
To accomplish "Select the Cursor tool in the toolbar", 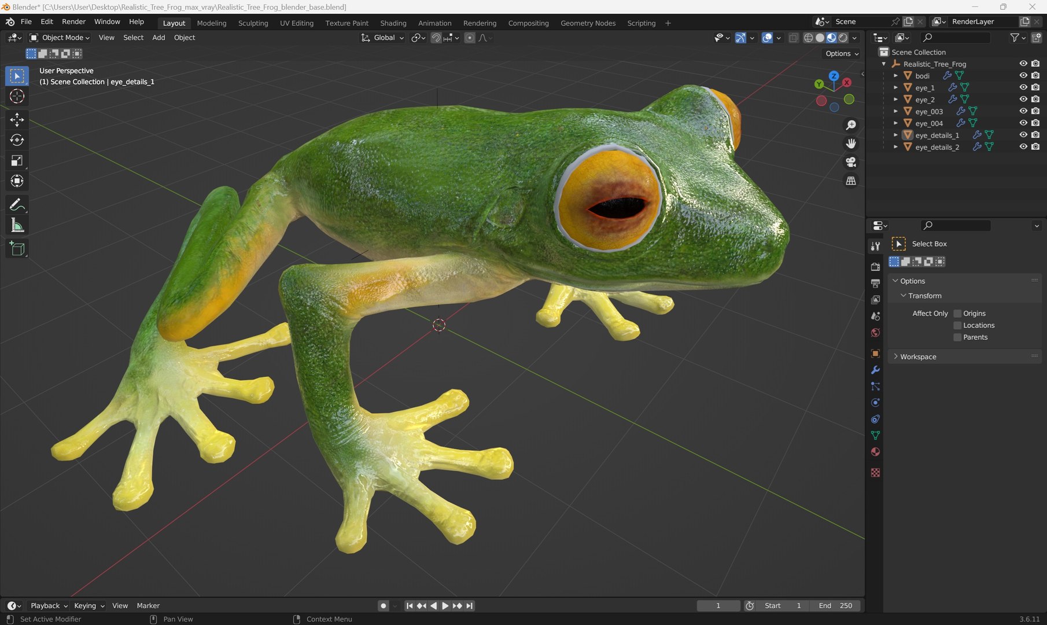I will [17, 96].
